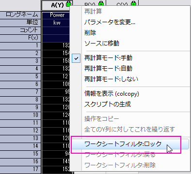The height and width of the screenshot is (174, 191).
Task: Click column A data cell in row 15
Action: click(x=56, y=154)
